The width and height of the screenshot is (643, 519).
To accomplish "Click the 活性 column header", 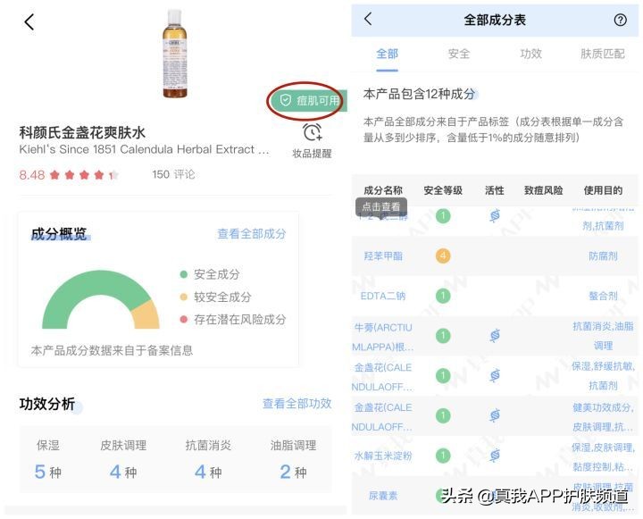I will 495,190.
